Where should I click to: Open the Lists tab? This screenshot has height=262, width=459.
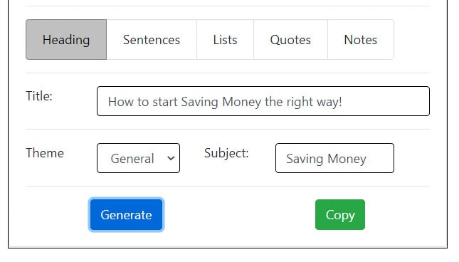click(225, 40)
